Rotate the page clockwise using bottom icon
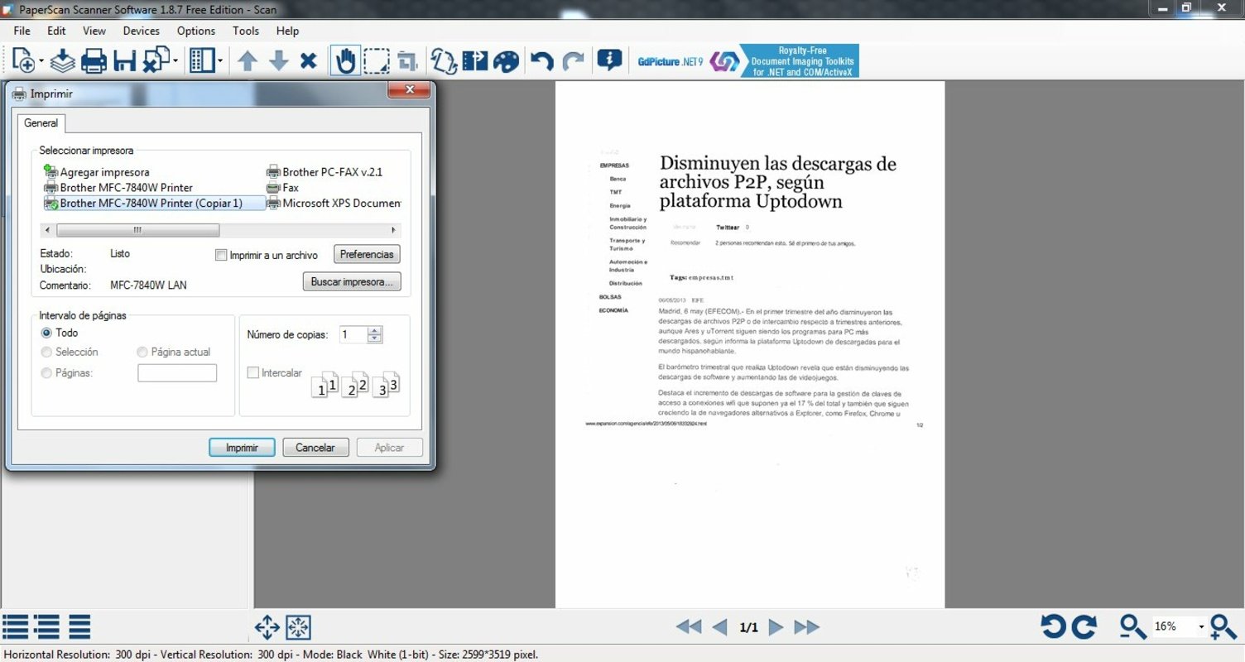 (1084, 626)
